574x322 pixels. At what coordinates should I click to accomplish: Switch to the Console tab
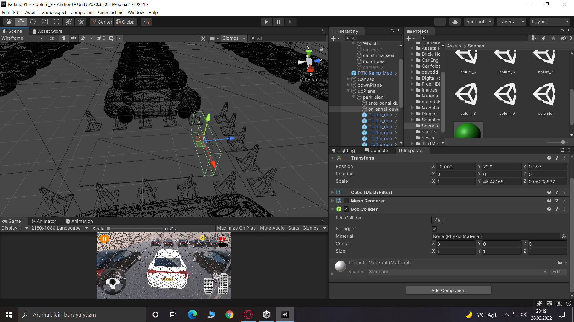coord(376,151)
